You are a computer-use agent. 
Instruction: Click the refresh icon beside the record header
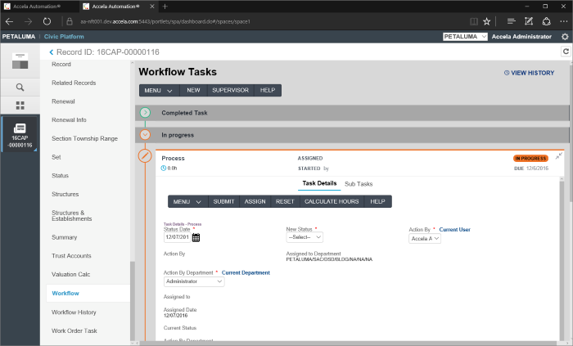click(x=565, y=52)
